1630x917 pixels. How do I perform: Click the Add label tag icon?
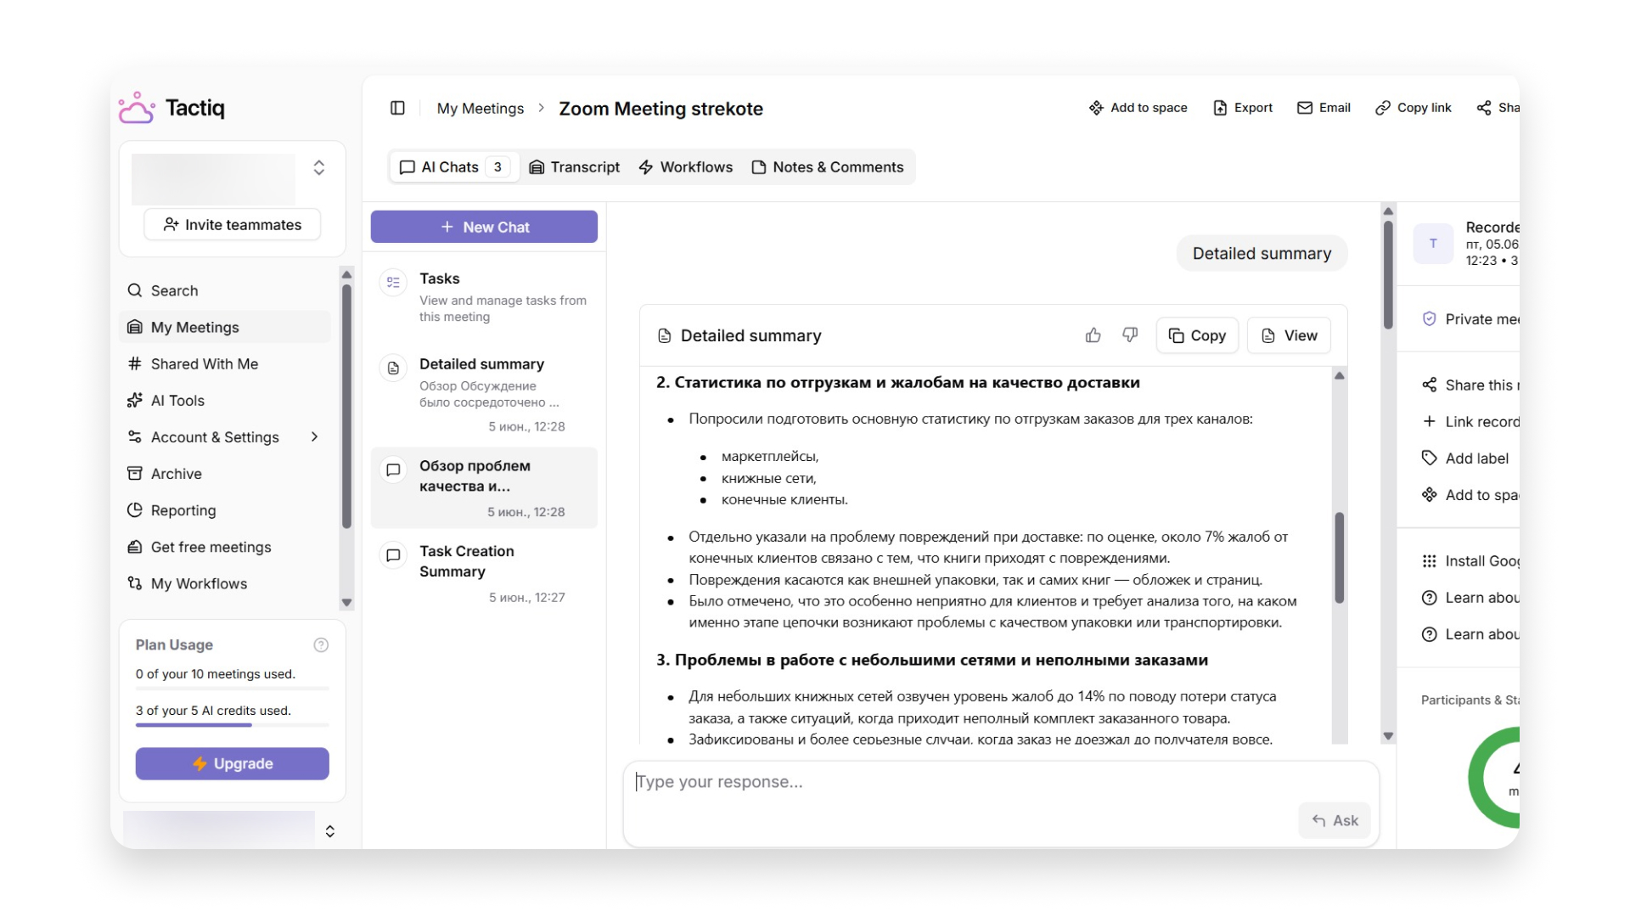point(1430,458)
